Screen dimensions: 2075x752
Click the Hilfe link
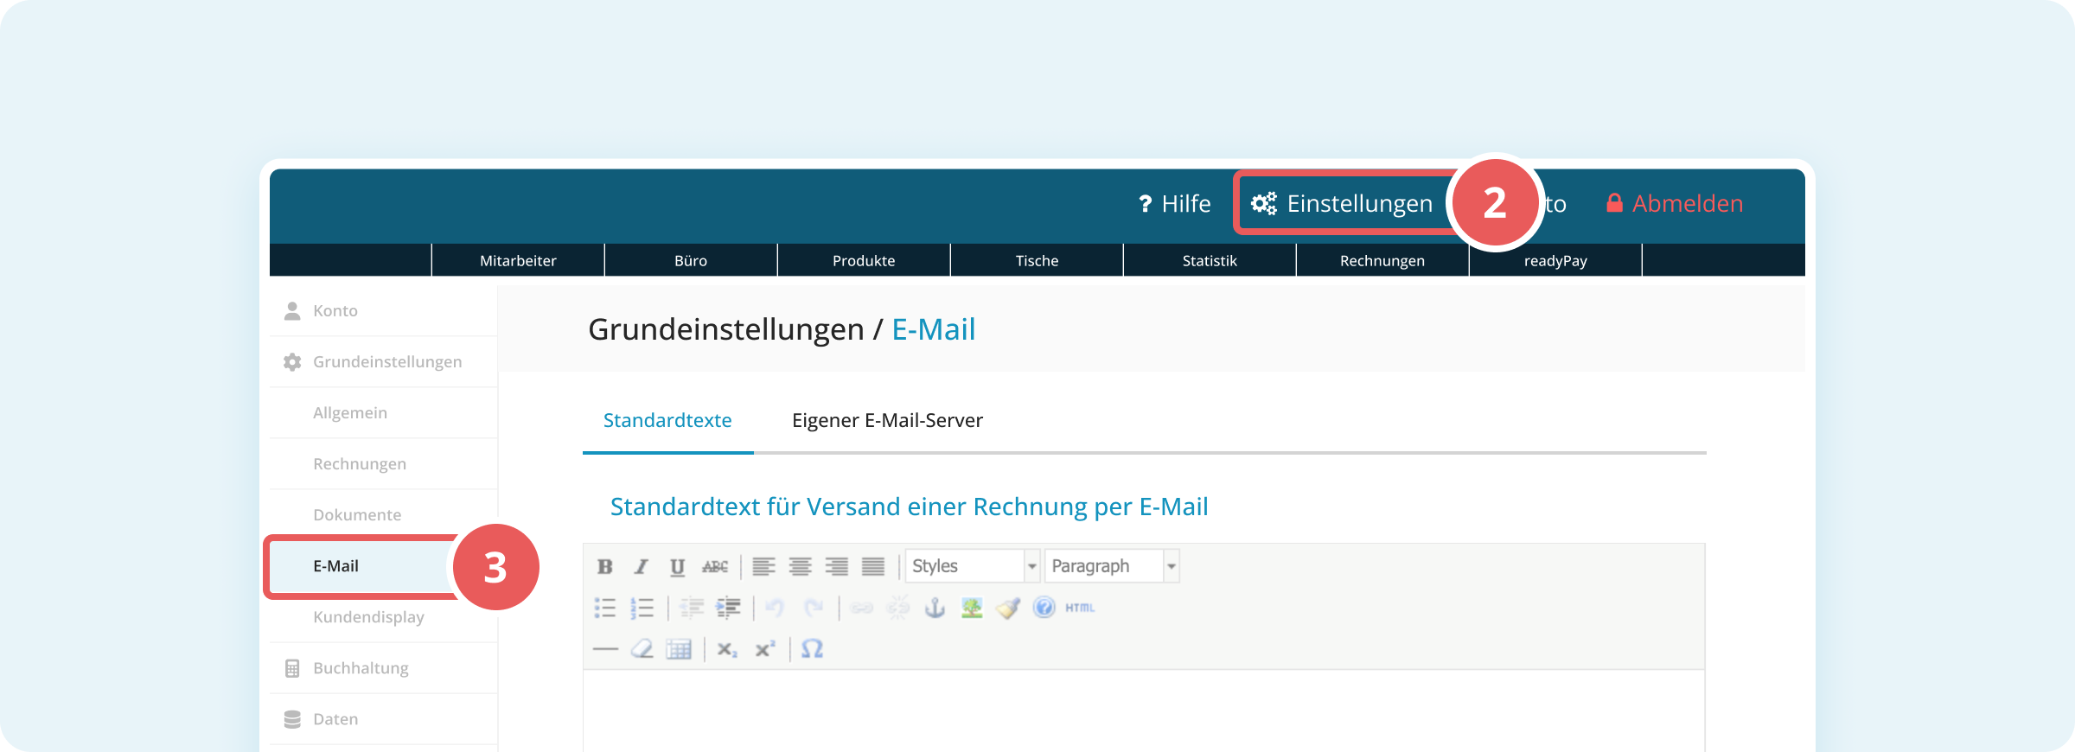click(1175, 204)
